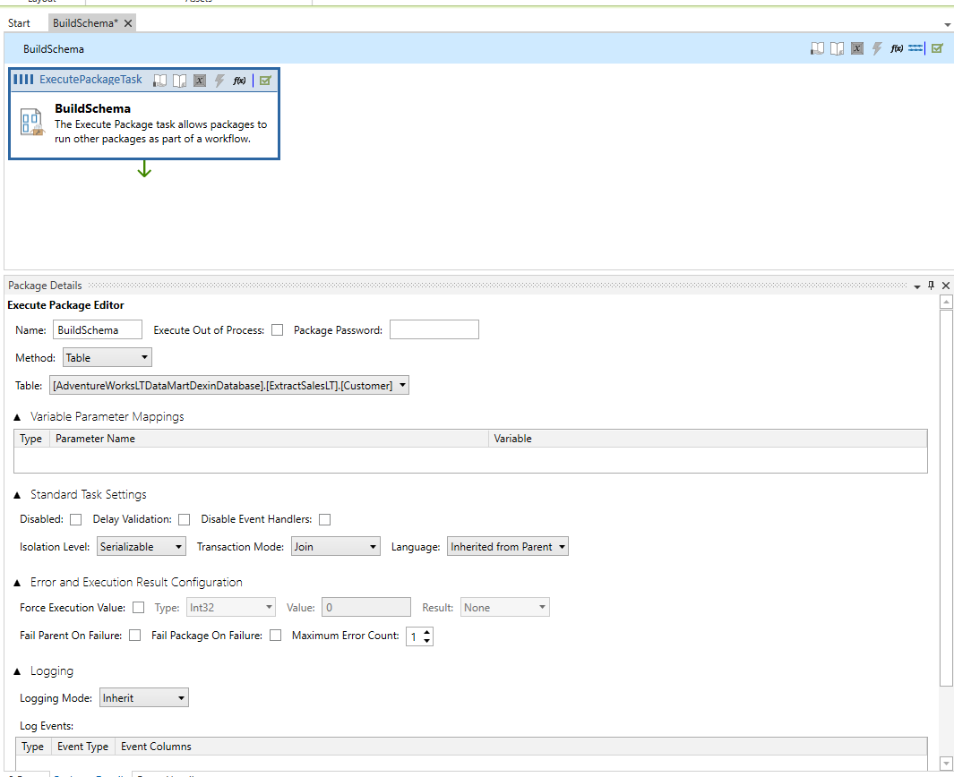Open document tab list dropdown arrow
The width and height of the screenshot is (954, 777).
coord(948,25)
